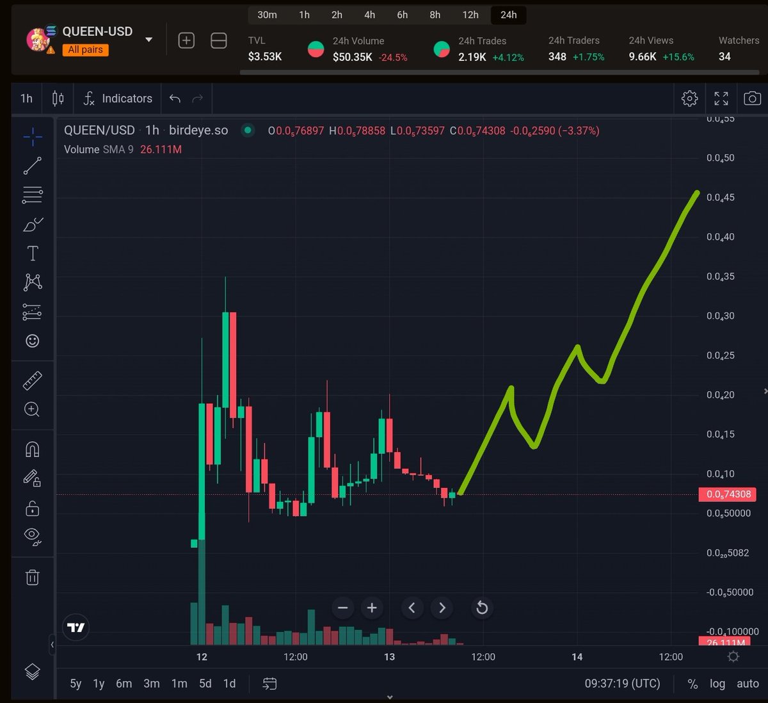The height and width of the screenshot is (703, 768).
Task: Toggle log scale mode
Action: 717,684
